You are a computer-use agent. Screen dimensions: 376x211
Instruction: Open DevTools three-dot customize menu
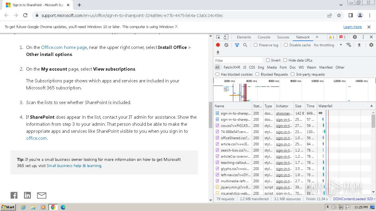click(x=363, y=37)
